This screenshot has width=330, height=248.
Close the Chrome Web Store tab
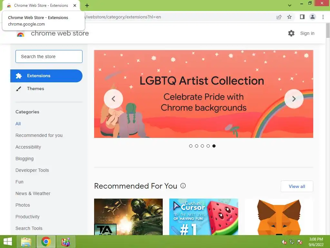coord(75,5)
